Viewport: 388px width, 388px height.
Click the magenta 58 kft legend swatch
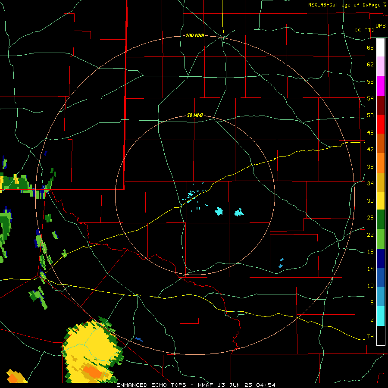[381, 86]
